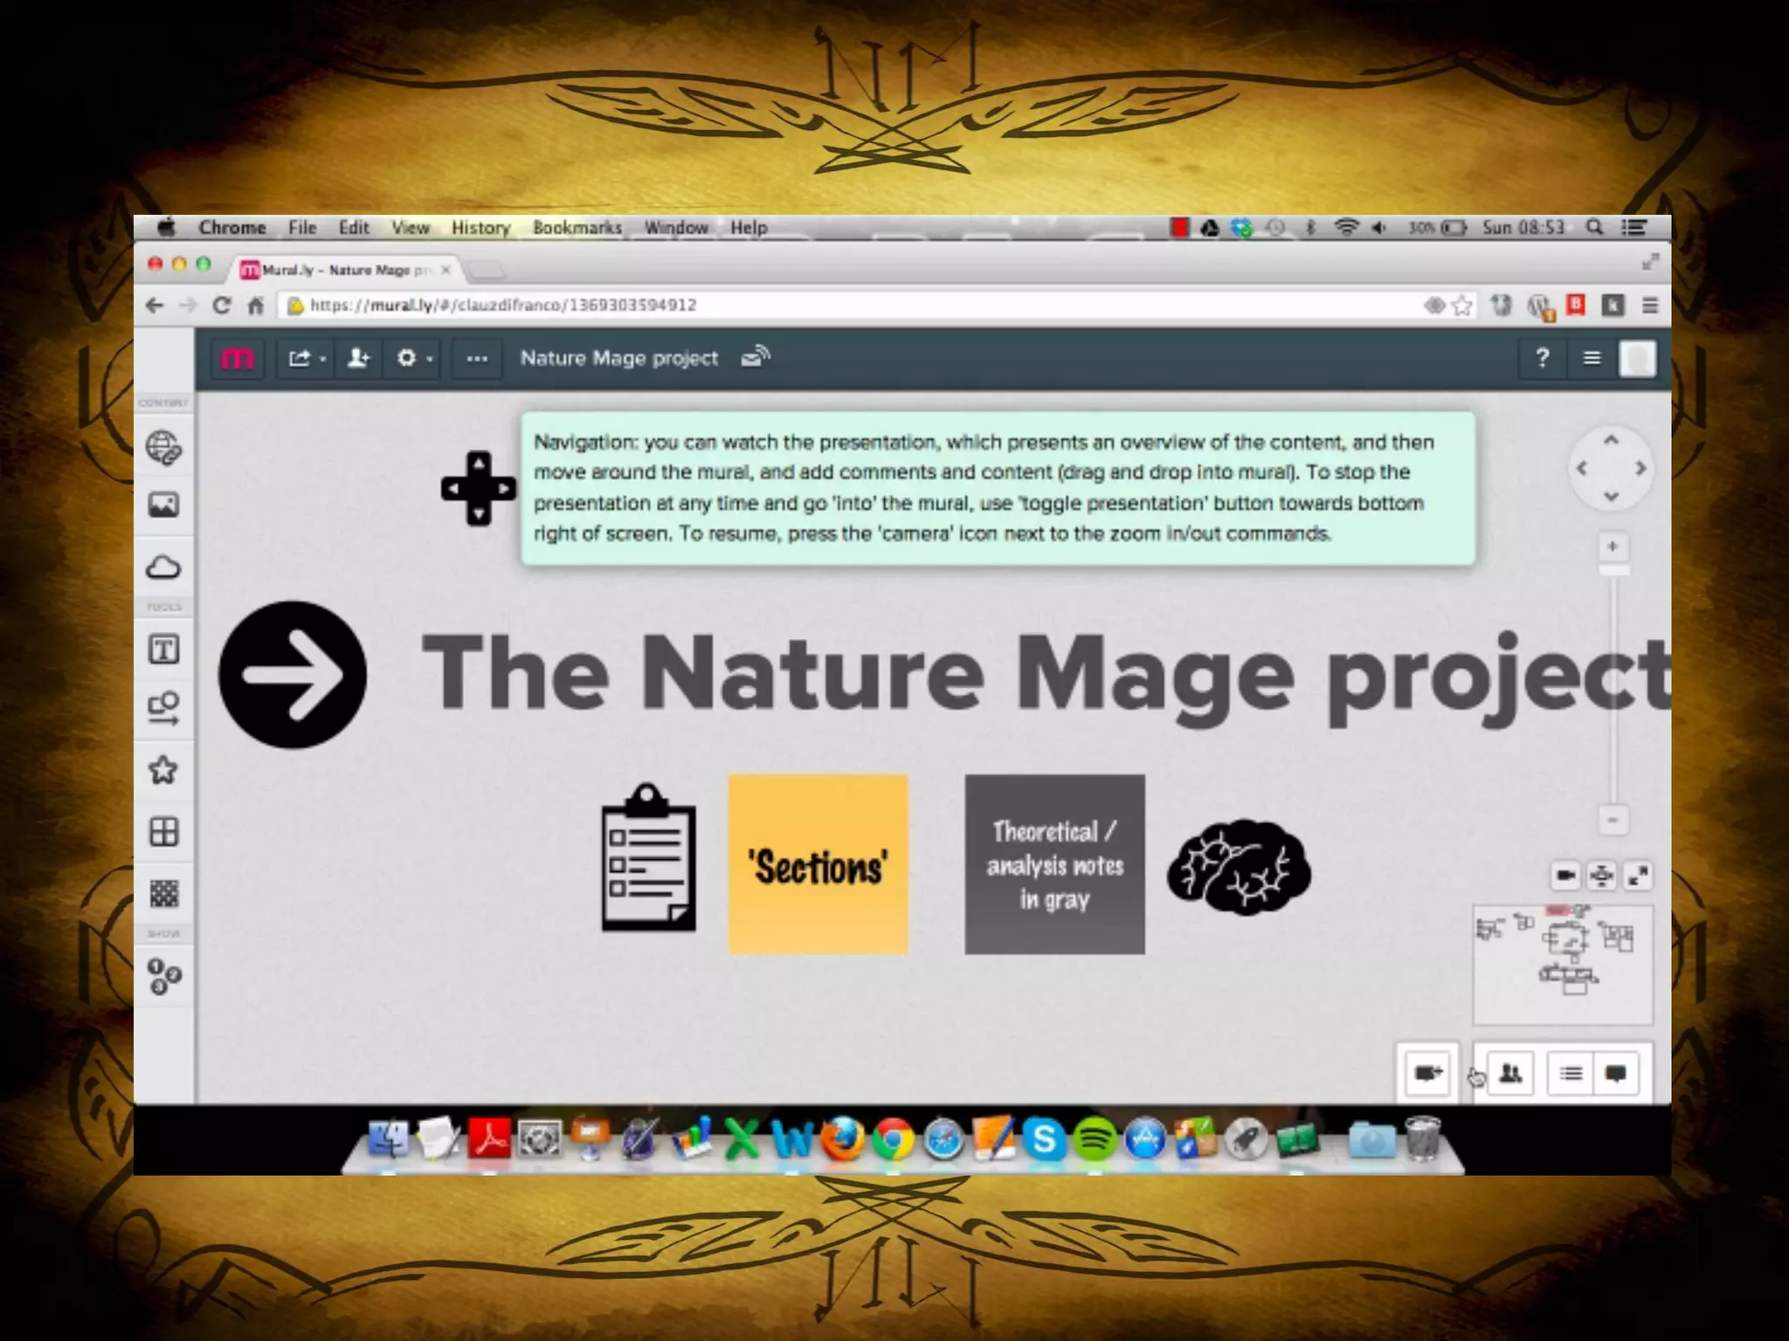This screenshot has height=1341, width=1789.
Task: Open the star icons library tool
Action: [x=163, y=770]
